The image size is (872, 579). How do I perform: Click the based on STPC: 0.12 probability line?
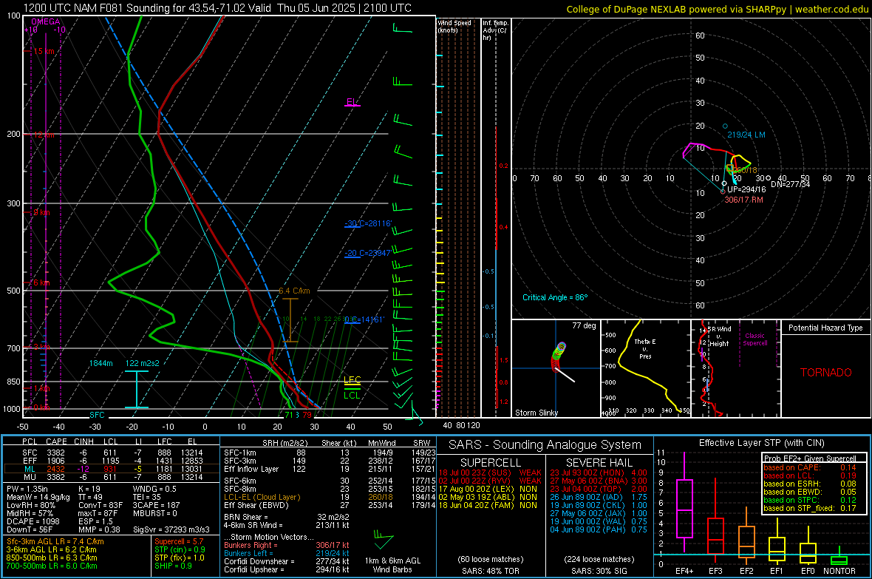point(810,500)
